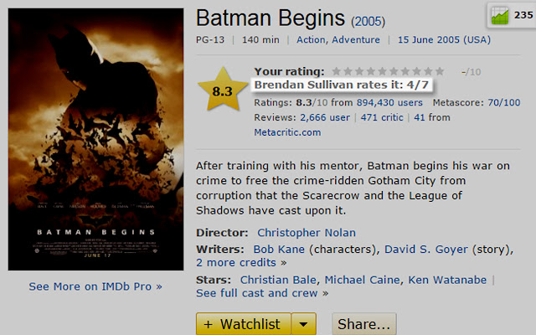
Task: Open the 15 June 2005 release date link
Action: click(x=444, y=40)
